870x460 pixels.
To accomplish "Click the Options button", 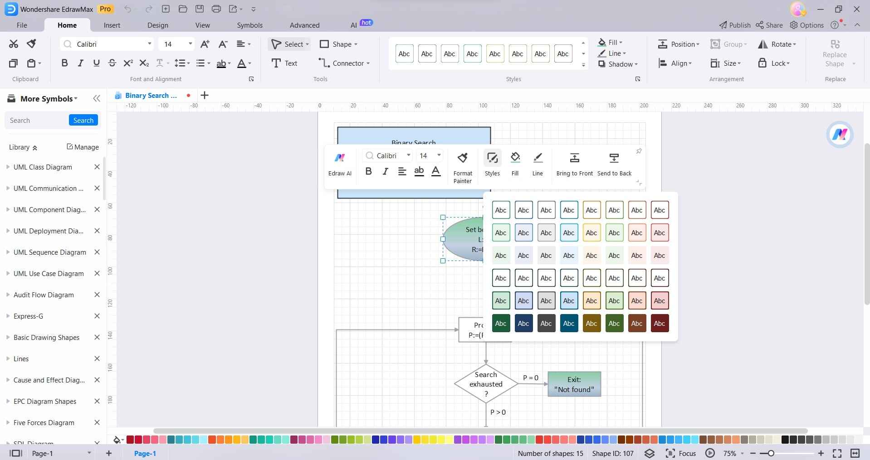I will tap(806, 25).
